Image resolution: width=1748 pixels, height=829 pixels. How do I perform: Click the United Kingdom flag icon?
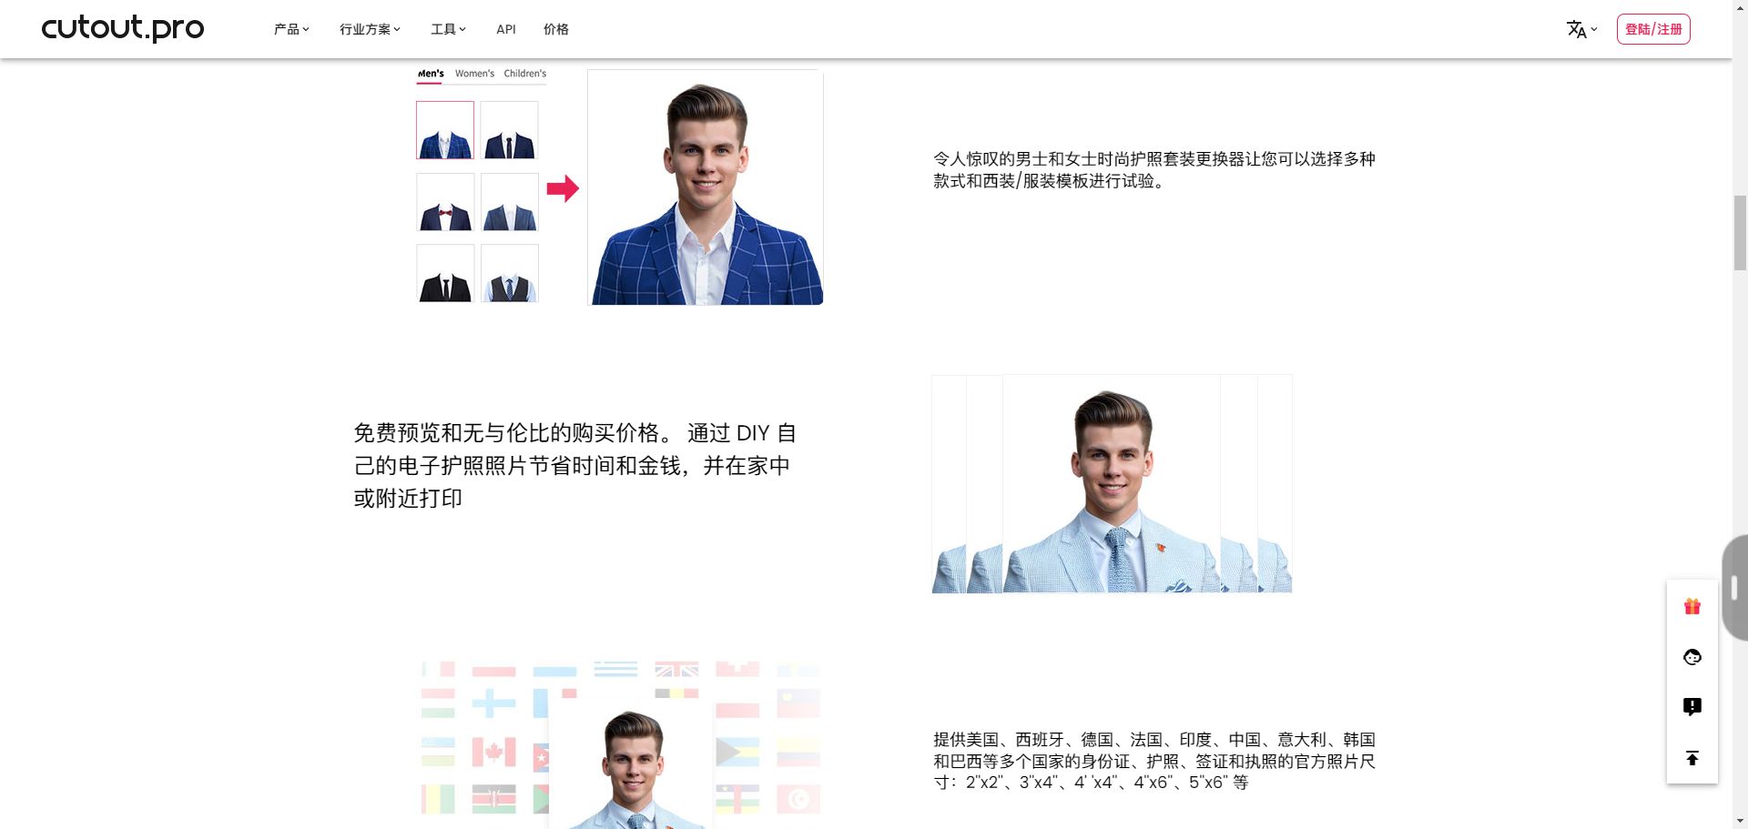click(x=676, y=669)
